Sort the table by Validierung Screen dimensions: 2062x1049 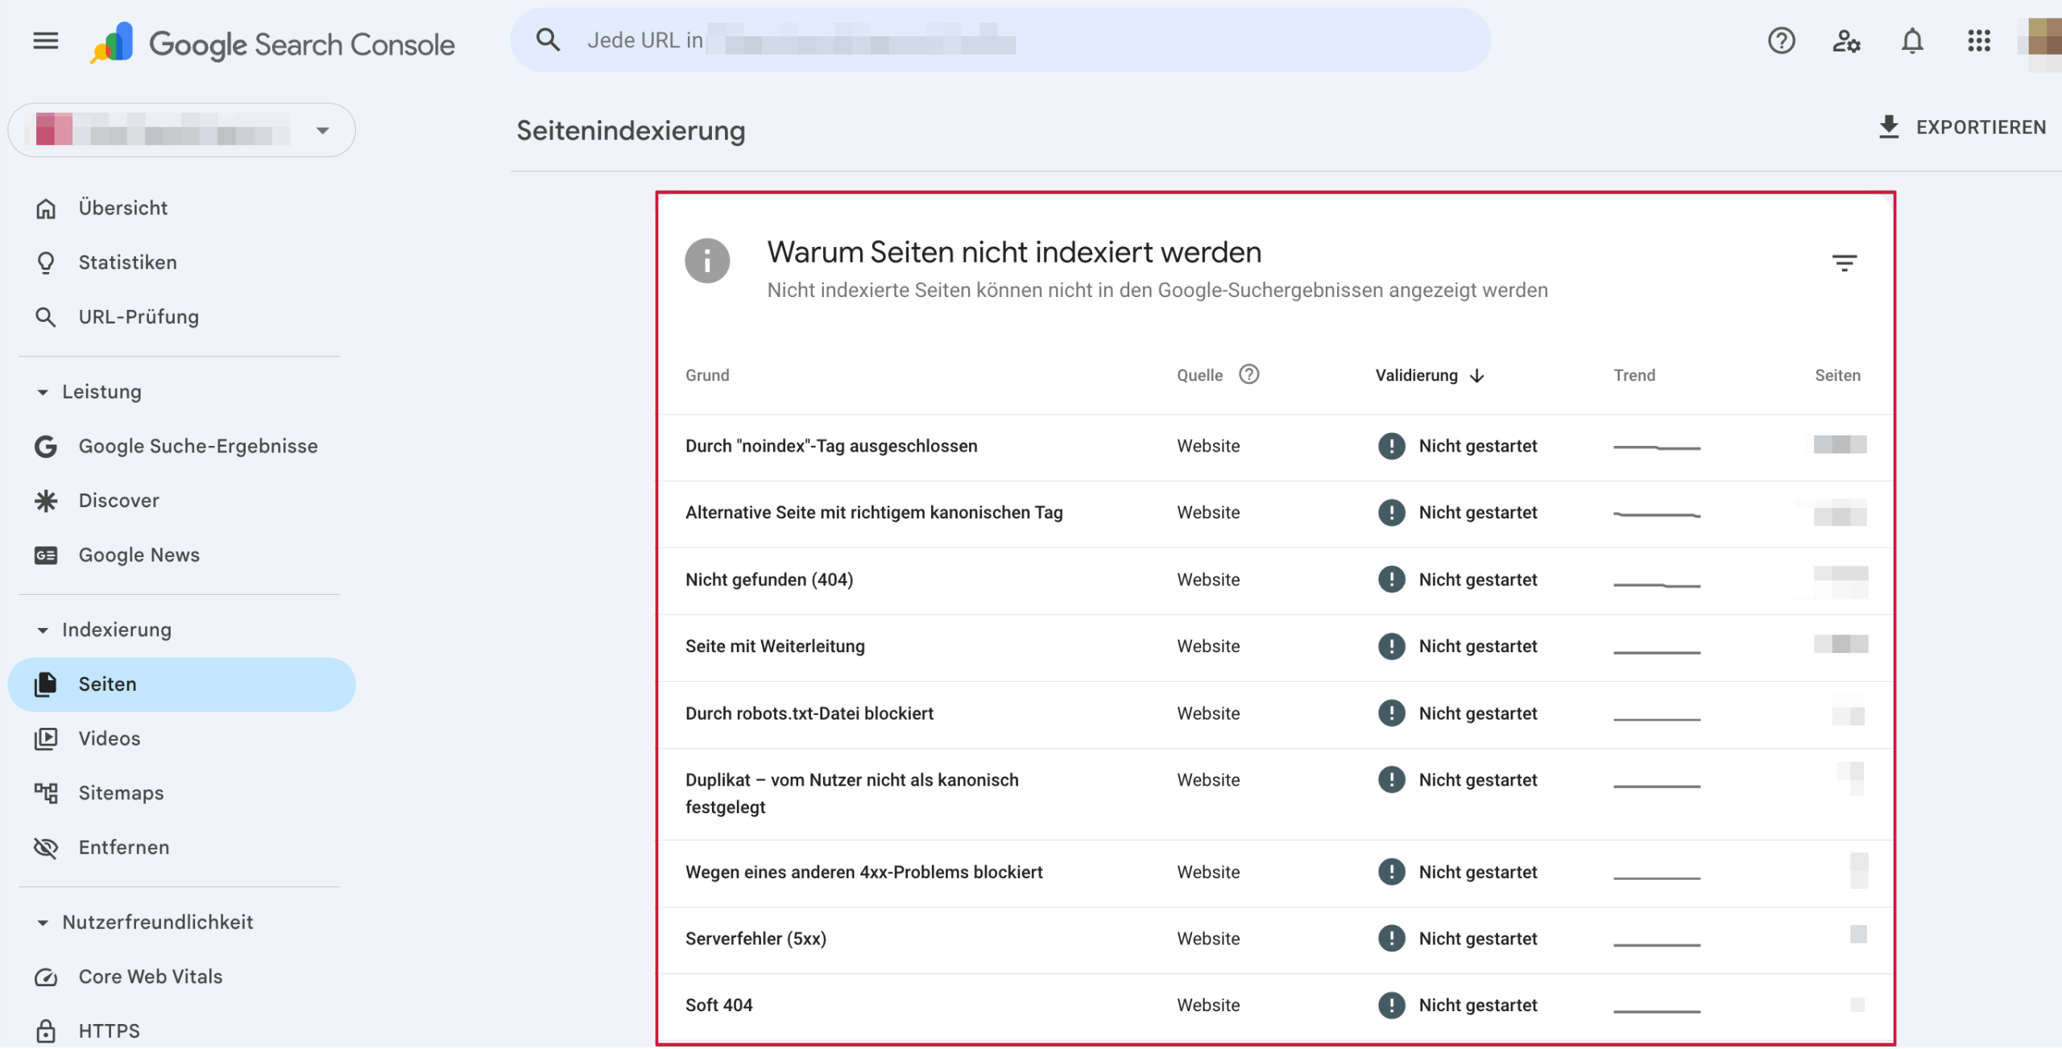click(1427, 374)
